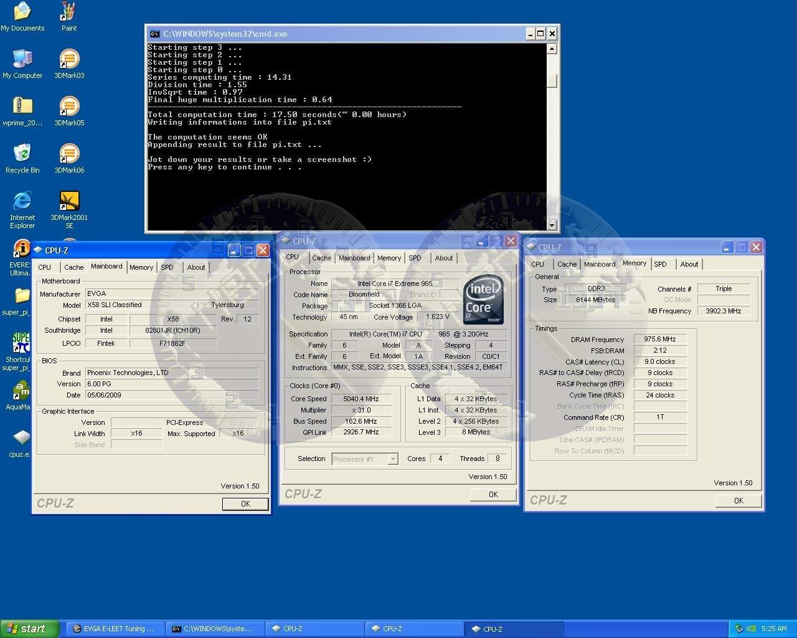Select the Memory tab in the Mainboard CPU-Z window

click(141, 267)
